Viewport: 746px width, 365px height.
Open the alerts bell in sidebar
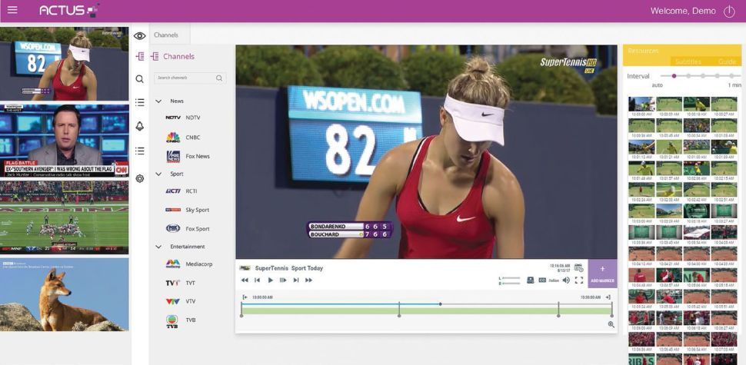pyautogui.click(x=139, y=126)
